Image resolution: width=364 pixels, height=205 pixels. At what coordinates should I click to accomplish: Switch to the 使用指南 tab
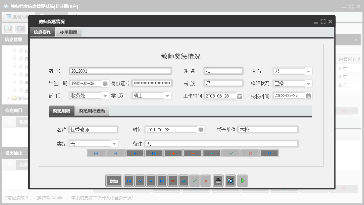coord(69,32)
